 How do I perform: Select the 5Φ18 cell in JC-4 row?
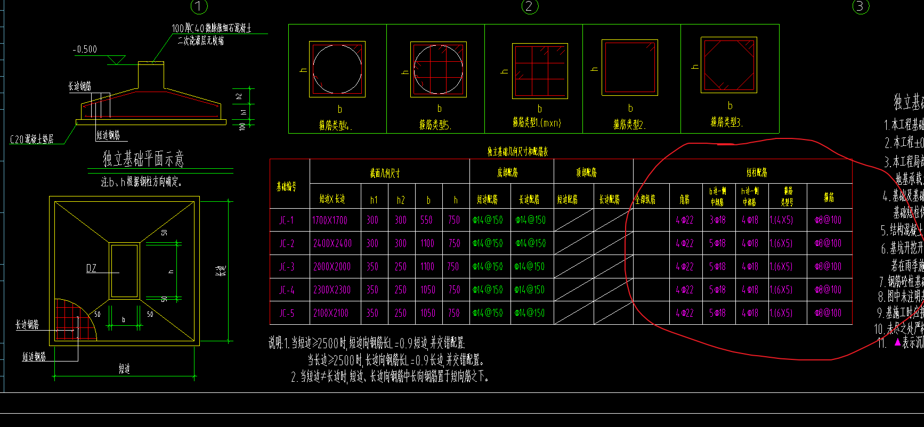[718, 290]
